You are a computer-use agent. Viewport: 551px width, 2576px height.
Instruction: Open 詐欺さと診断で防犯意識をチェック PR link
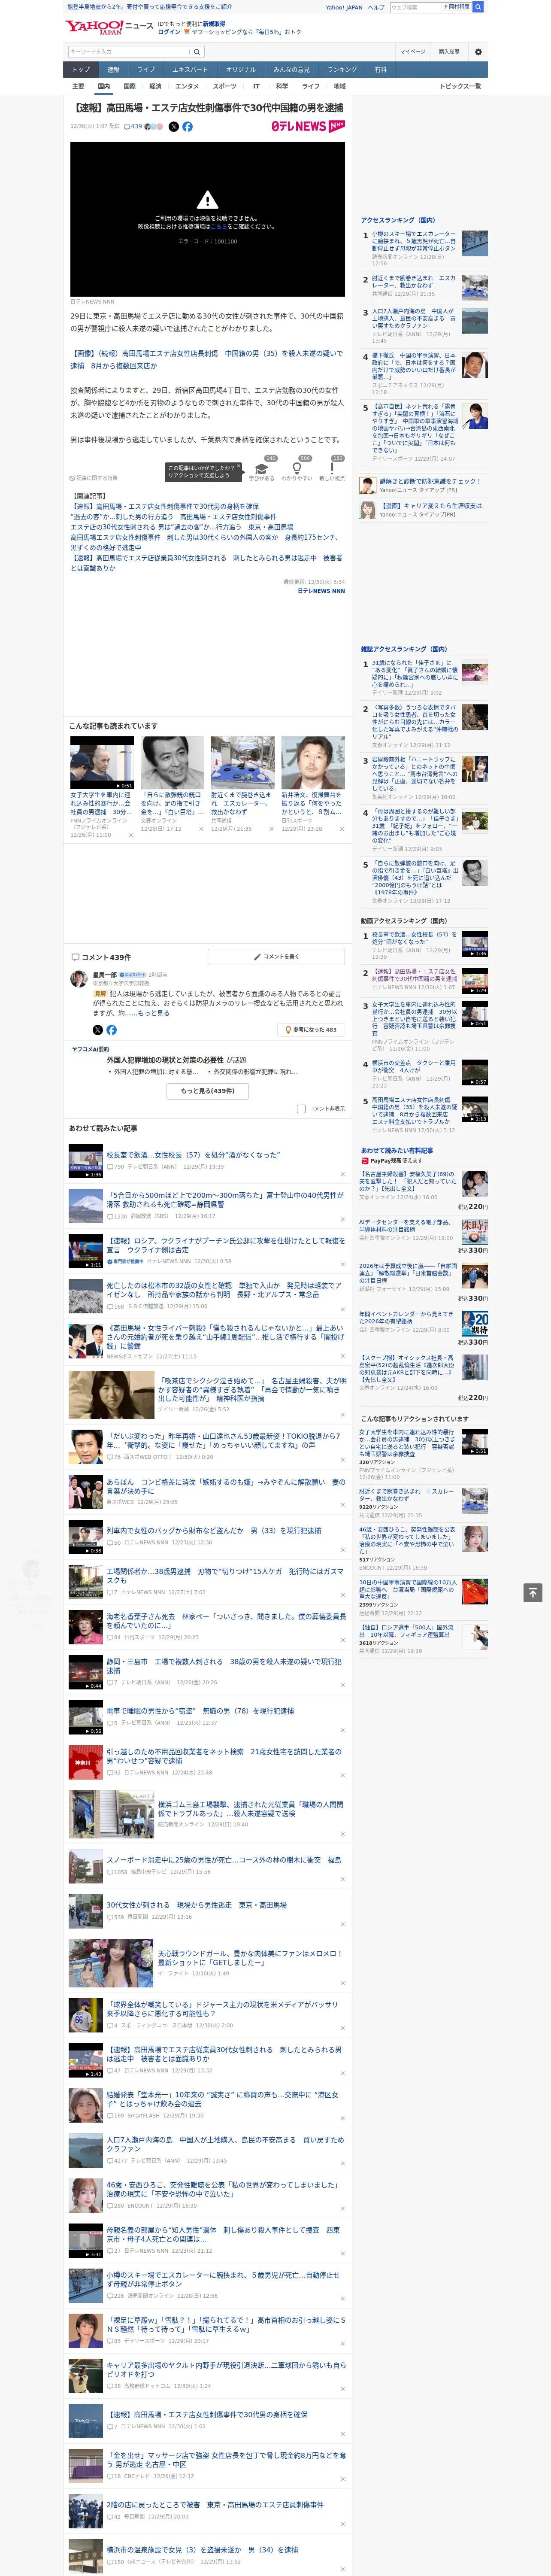pos(430,482)
